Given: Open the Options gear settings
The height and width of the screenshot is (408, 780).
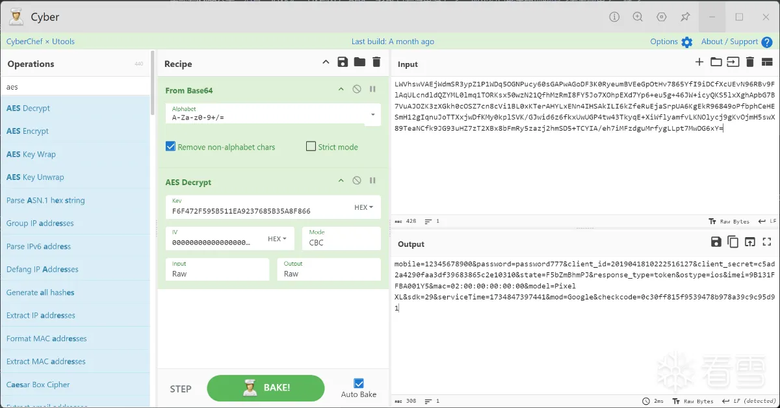Looking at the screenshot, I should tap(687, 42).
